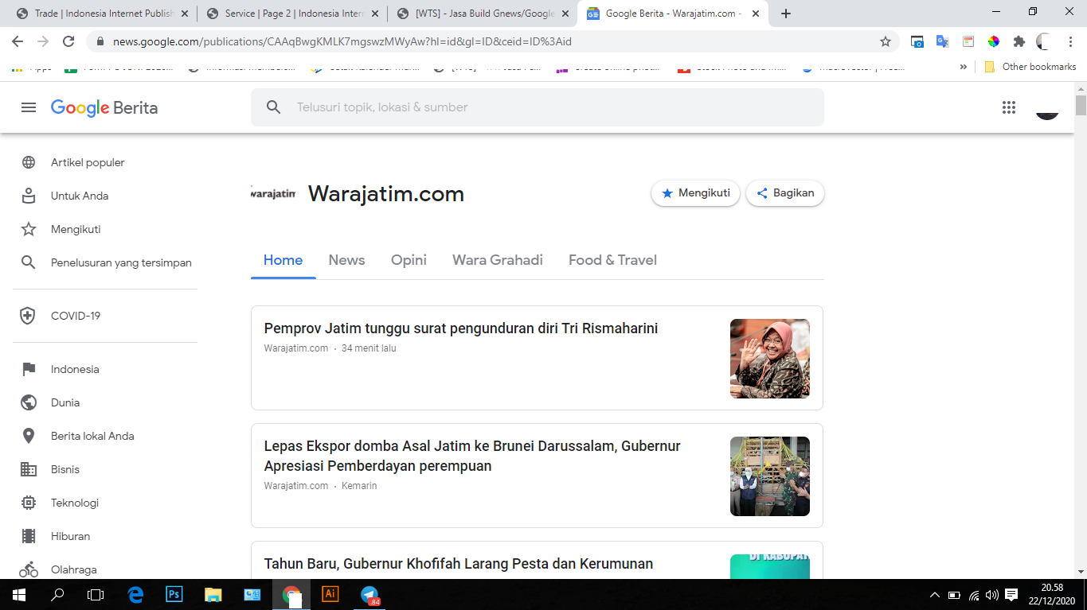Switch to the Home tab
1087x610 pixels.
[x=283, y=260]
